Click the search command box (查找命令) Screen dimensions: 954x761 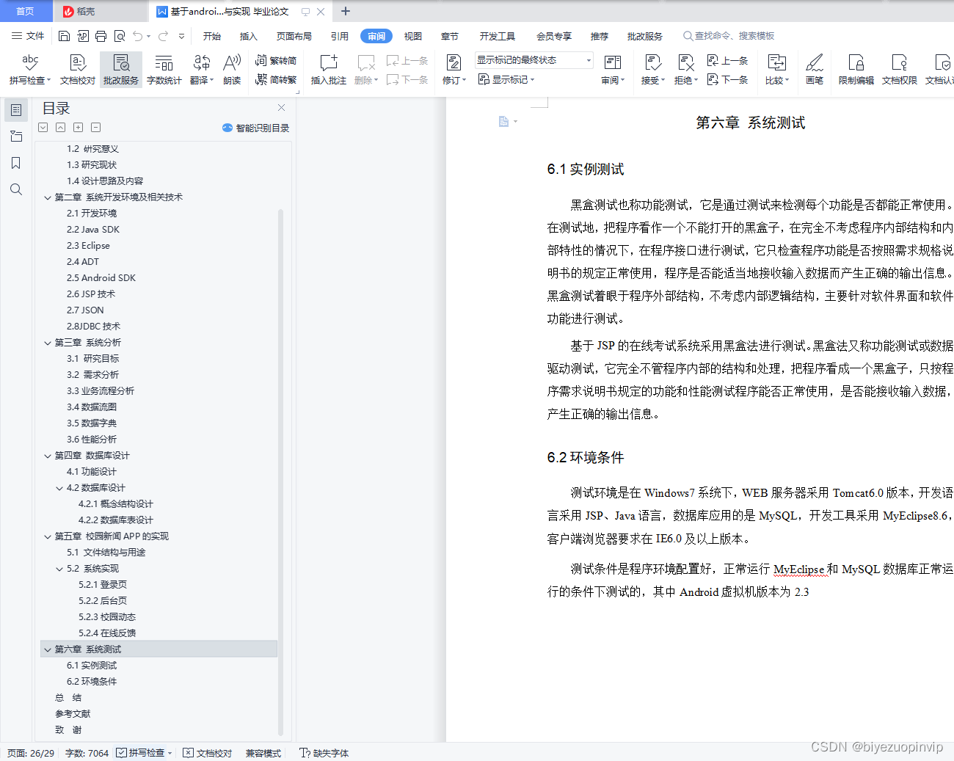729,36
